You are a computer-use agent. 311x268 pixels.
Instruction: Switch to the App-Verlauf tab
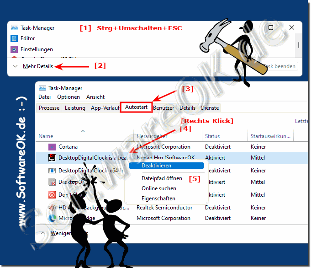click(105, 108)
